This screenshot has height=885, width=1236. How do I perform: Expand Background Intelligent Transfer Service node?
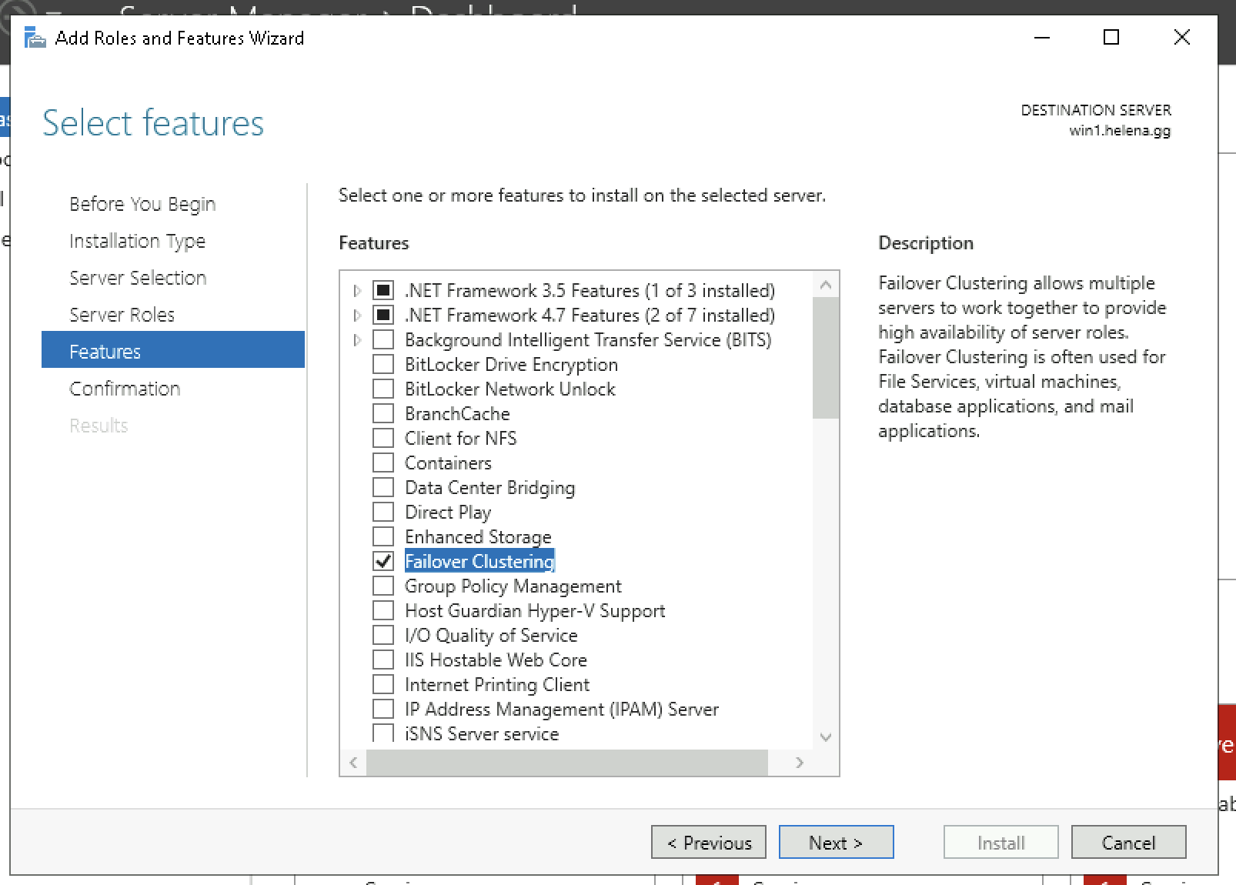(x=357, y=340)
